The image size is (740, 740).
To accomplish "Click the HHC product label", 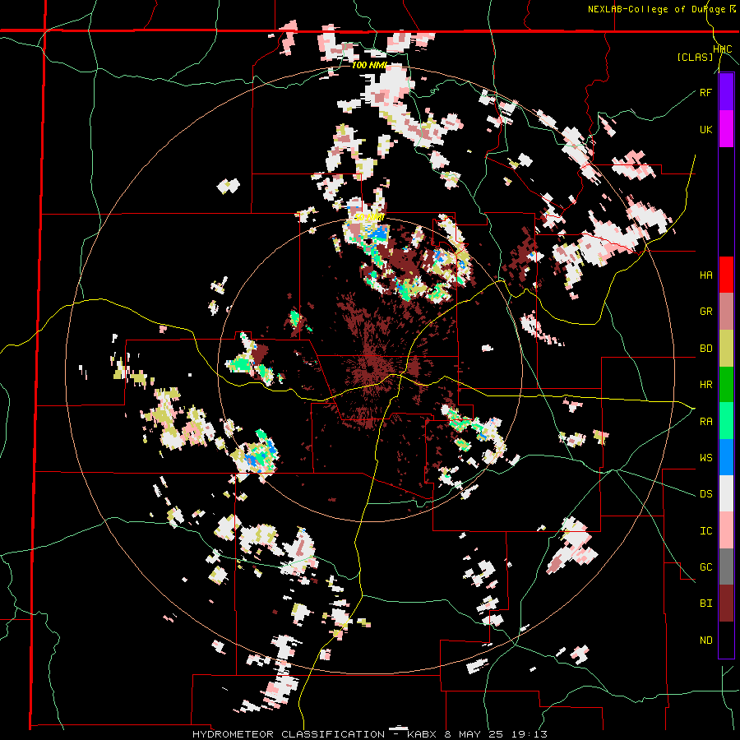I will click(x=723, y=49).
